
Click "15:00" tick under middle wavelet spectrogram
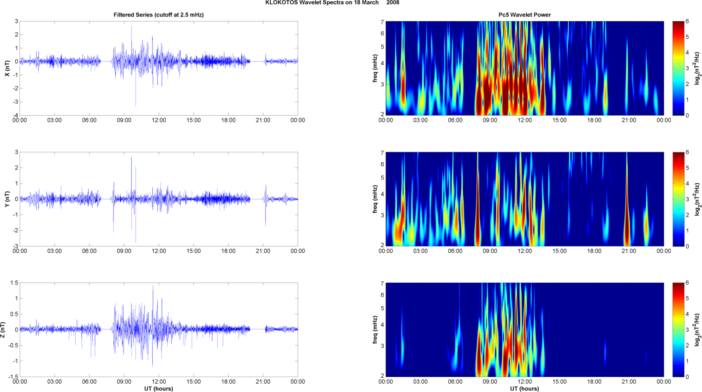[559, 251]
